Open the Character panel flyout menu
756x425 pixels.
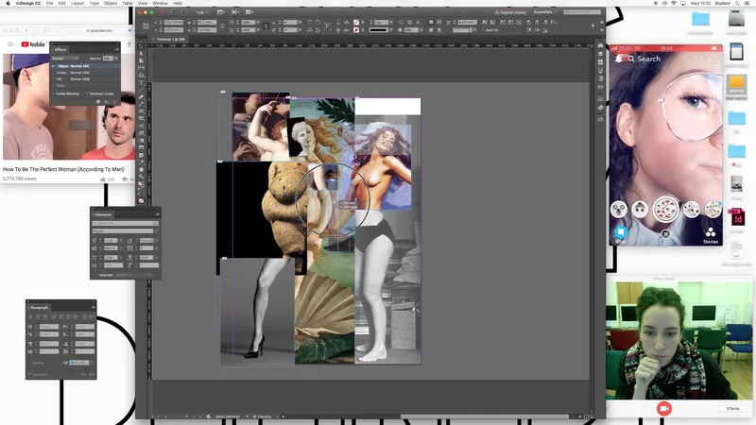tap(157, 214)
